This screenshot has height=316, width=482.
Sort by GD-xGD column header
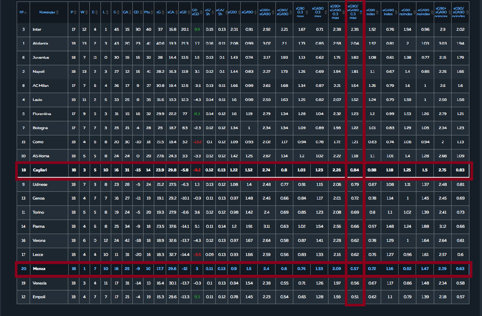coord(197,12)
